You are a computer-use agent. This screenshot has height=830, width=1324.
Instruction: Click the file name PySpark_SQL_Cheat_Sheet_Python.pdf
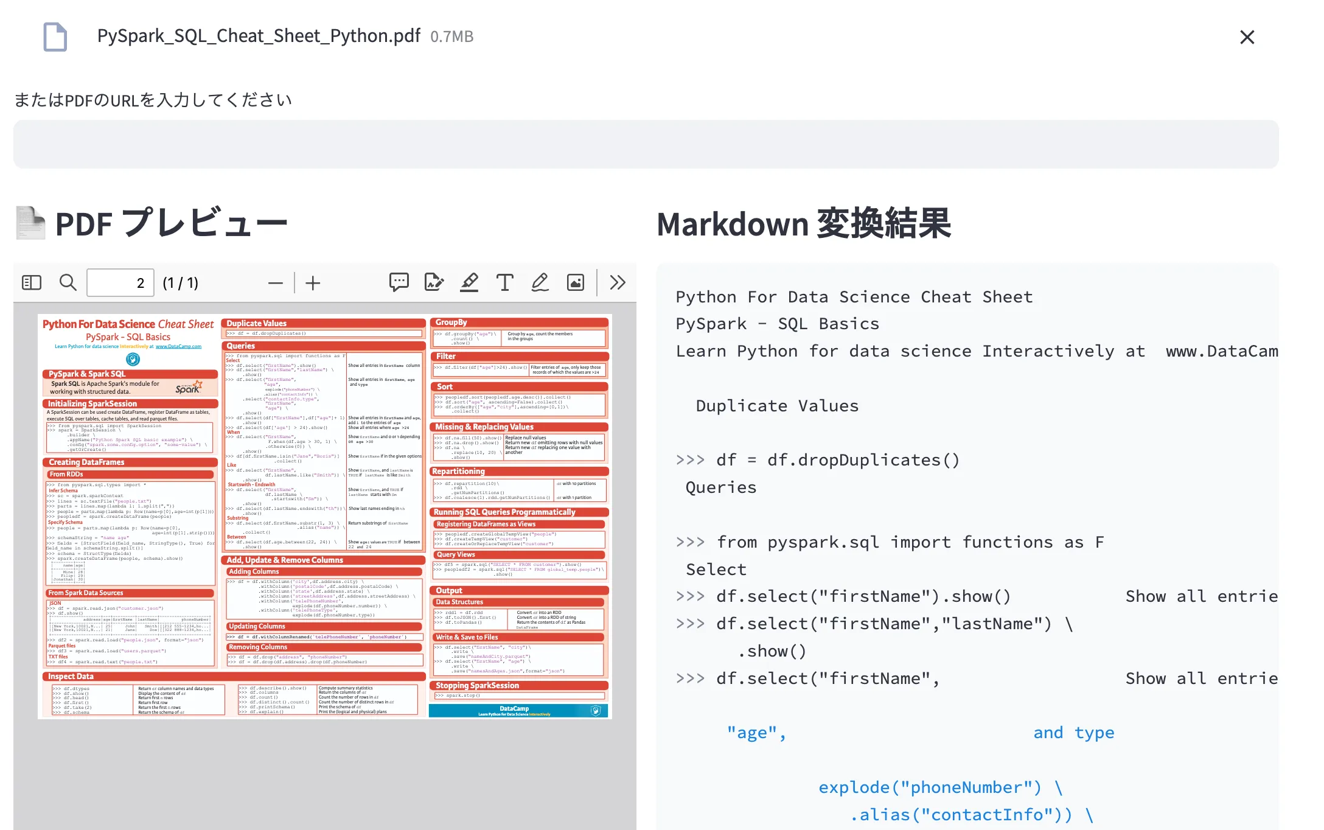coord(259,37)
